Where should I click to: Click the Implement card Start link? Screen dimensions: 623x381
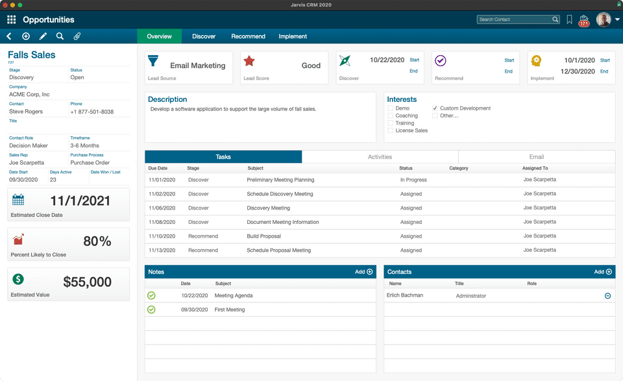click(x=605, y=60)
